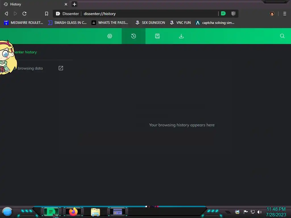This screenshot has height=218, width=291.
Task: Reload the history page
Action: pos(24,14)
